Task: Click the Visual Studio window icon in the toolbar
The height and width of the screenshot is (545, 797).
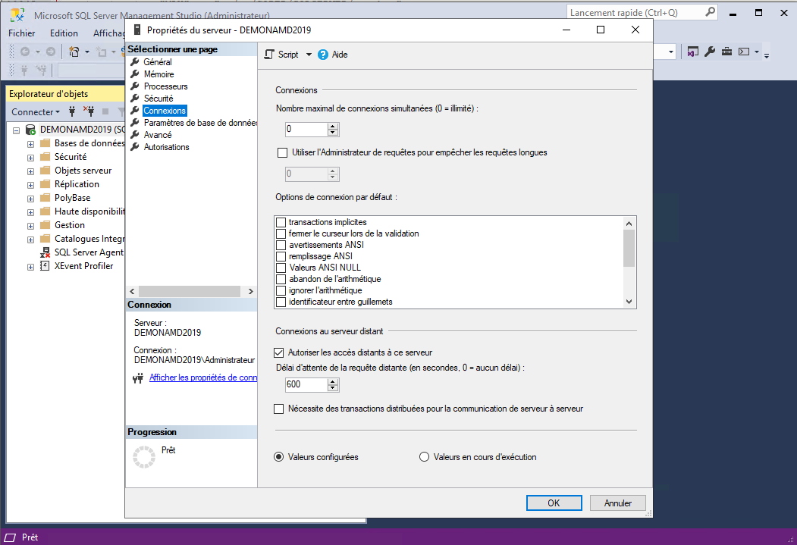Action: [x=692, y=52]
